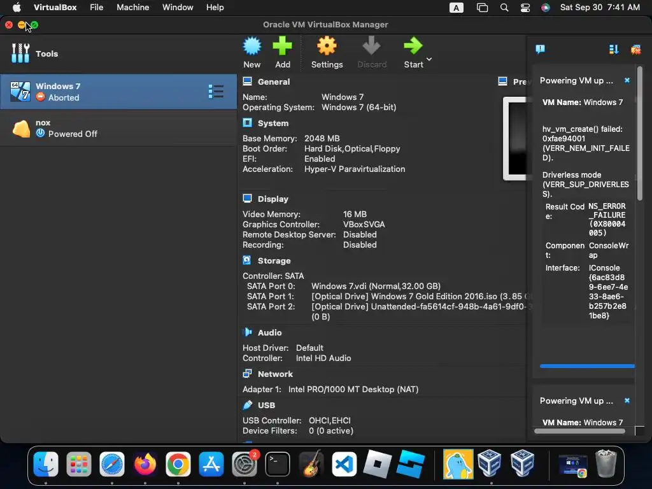Click the Base Memory value 2048 MB
This screenshot has height=489, width=652.
(322, 138)
